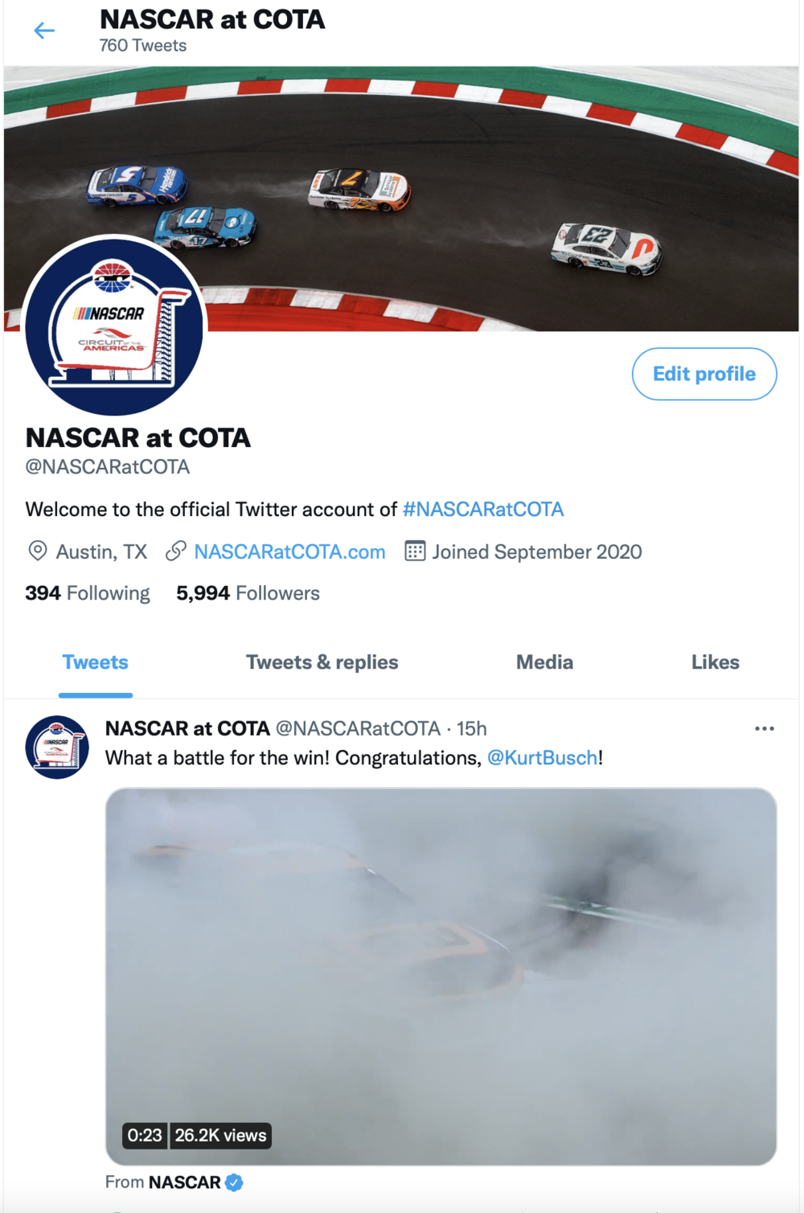Image resolution: width=804 pixels, height=1213 pixels.
Task: Open the large NASCAR at COTA profile picture
Action: click(115, 326)
